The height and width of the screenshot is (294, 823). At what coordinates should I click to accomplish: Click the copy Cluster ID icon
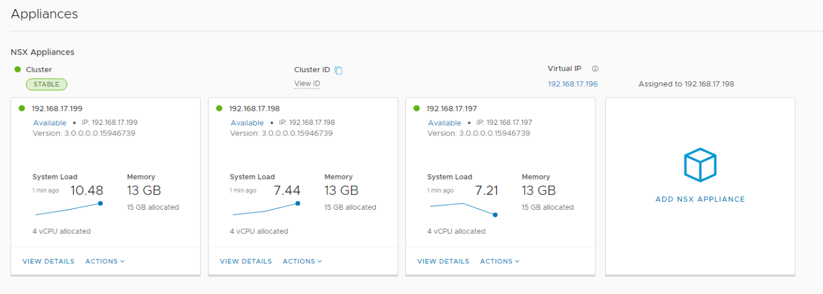[338, 70]
